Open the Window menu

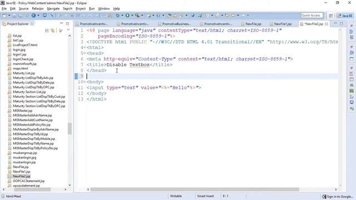(x=104, y=9)
